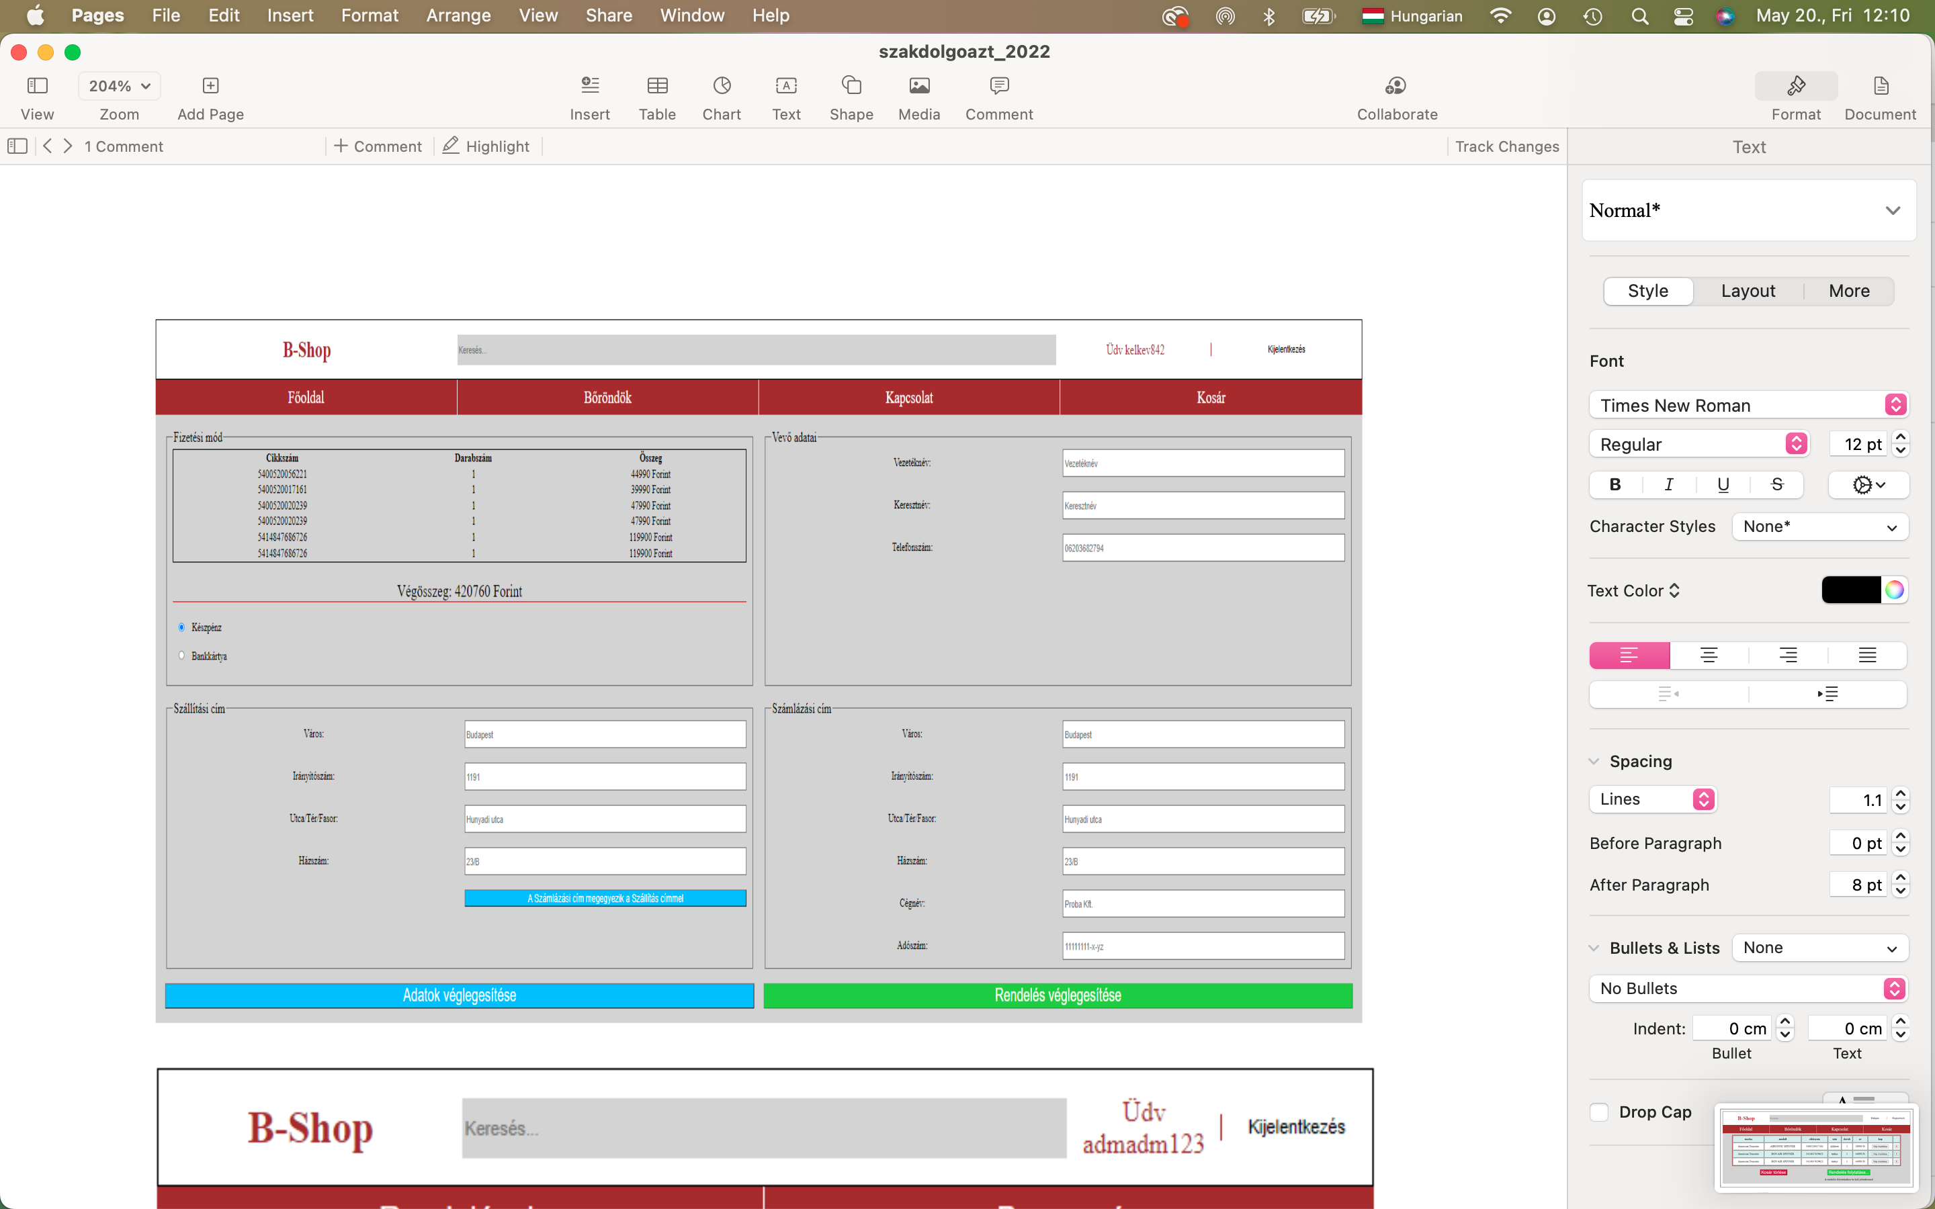Open the Media picker in the toolbar
The image size is (1935, 1209).
pyautogui.click(x=920, y=85)
